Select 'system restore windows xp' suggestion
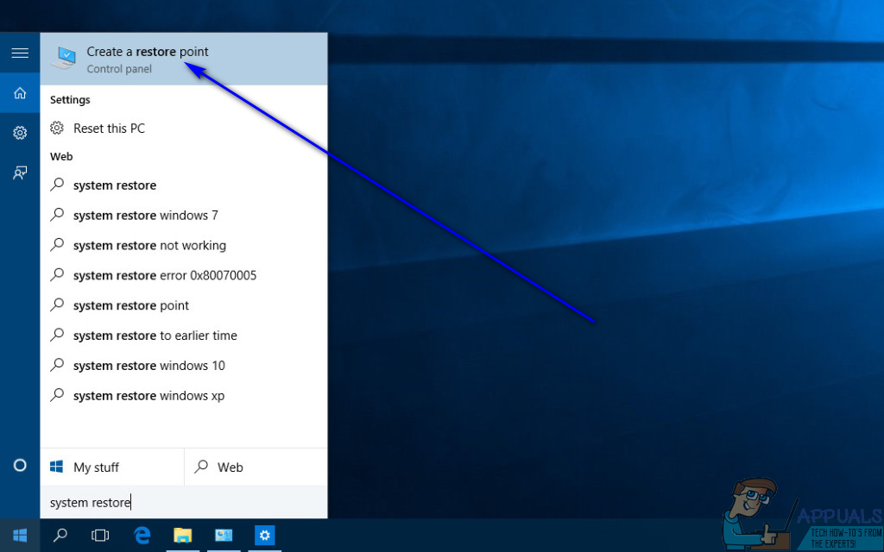The image size is (884, 552). pos(184,395)
